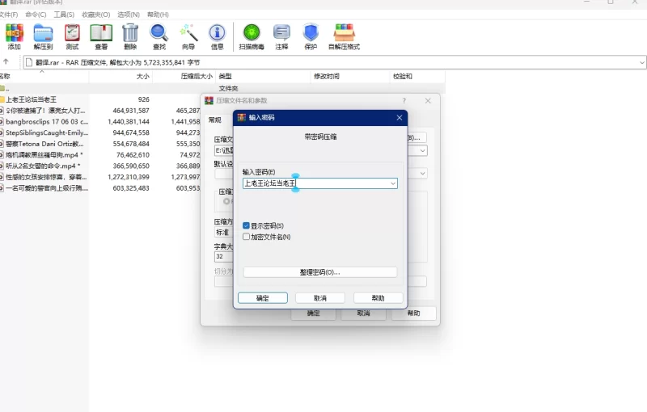Click the up-one-level arrow beside address bar

[6, 62]
